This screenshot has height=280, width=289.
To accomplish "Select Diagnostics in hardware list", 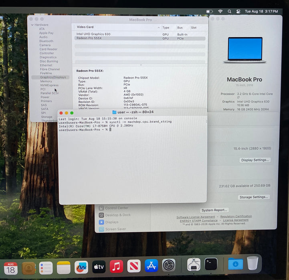I will [x=48, y=57].
